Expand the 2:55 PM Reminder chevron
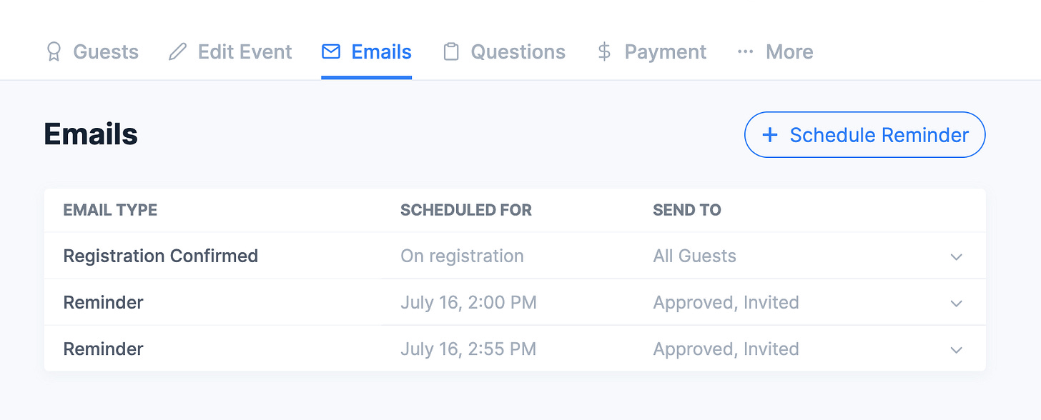Viewport: 1041px width, 420px height. [x=957, y=350]
